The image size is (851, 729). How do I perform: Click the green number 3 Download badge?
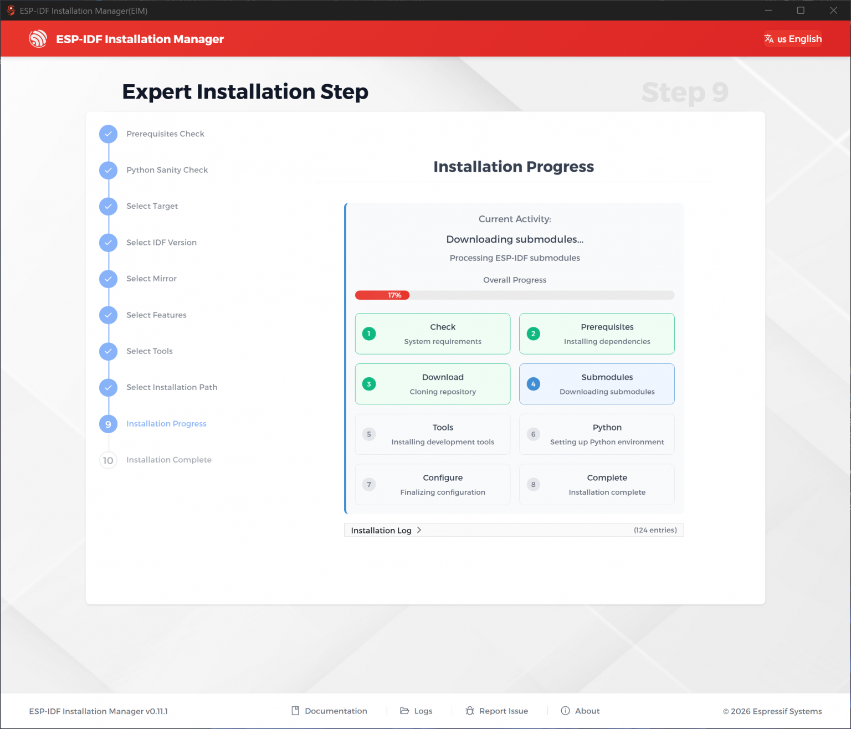coord(369,384)
